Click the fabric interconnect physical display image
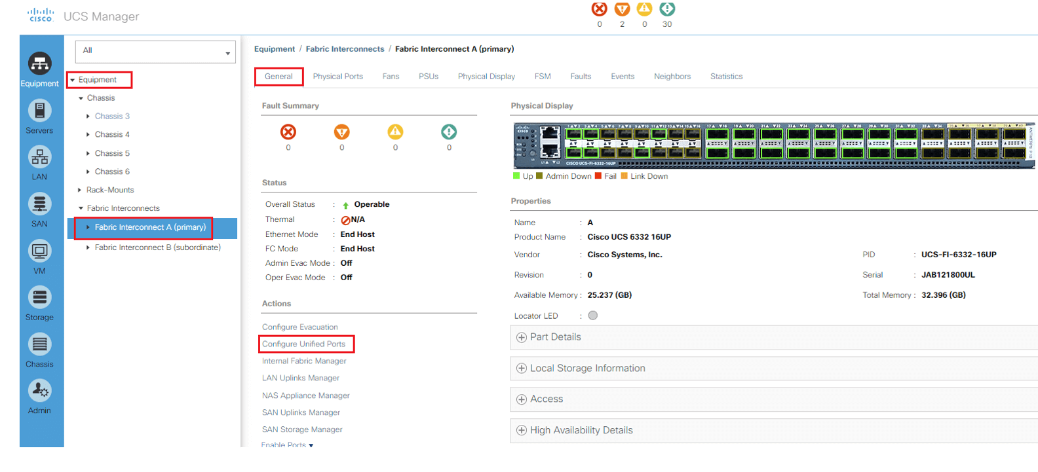 point(774,146)
